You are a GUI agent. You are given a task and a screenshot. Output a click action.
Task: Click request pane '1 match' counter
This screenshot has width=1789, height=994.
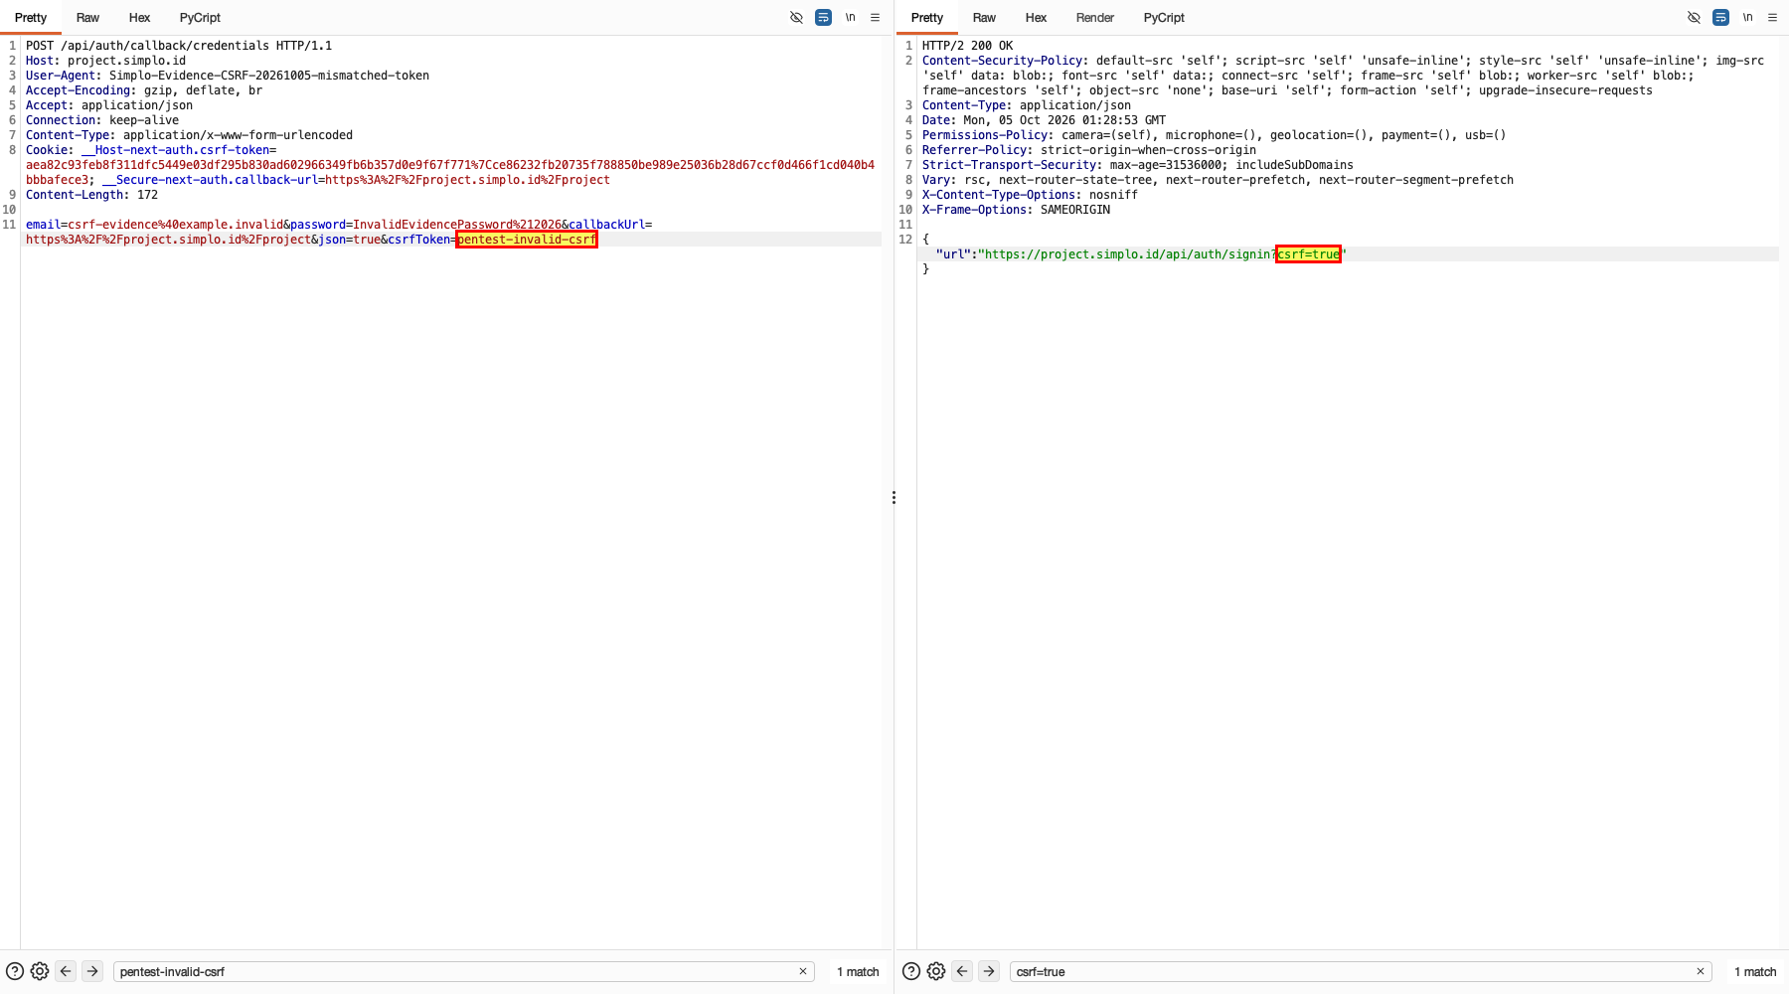point(858,972)
